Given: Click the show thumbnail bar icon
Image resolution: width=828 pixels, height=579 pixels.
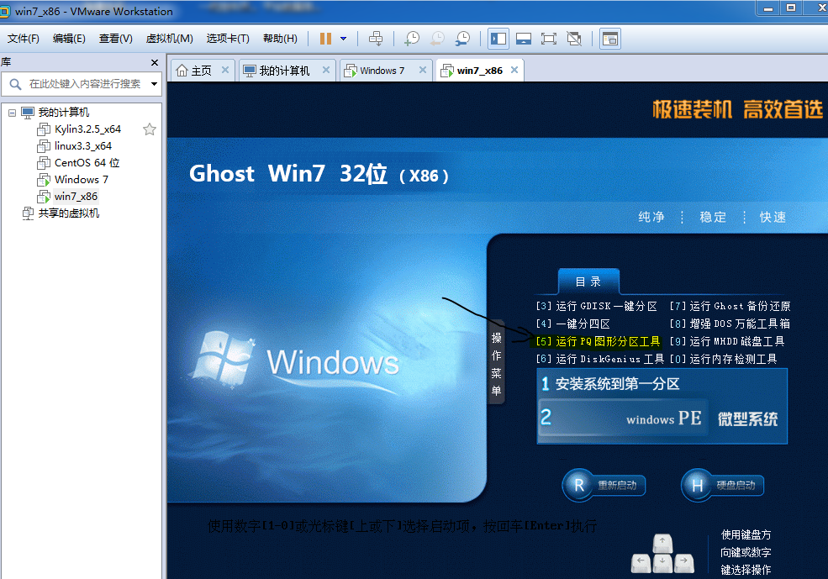Looking at the screenshot, I should [x=522, y=38].
